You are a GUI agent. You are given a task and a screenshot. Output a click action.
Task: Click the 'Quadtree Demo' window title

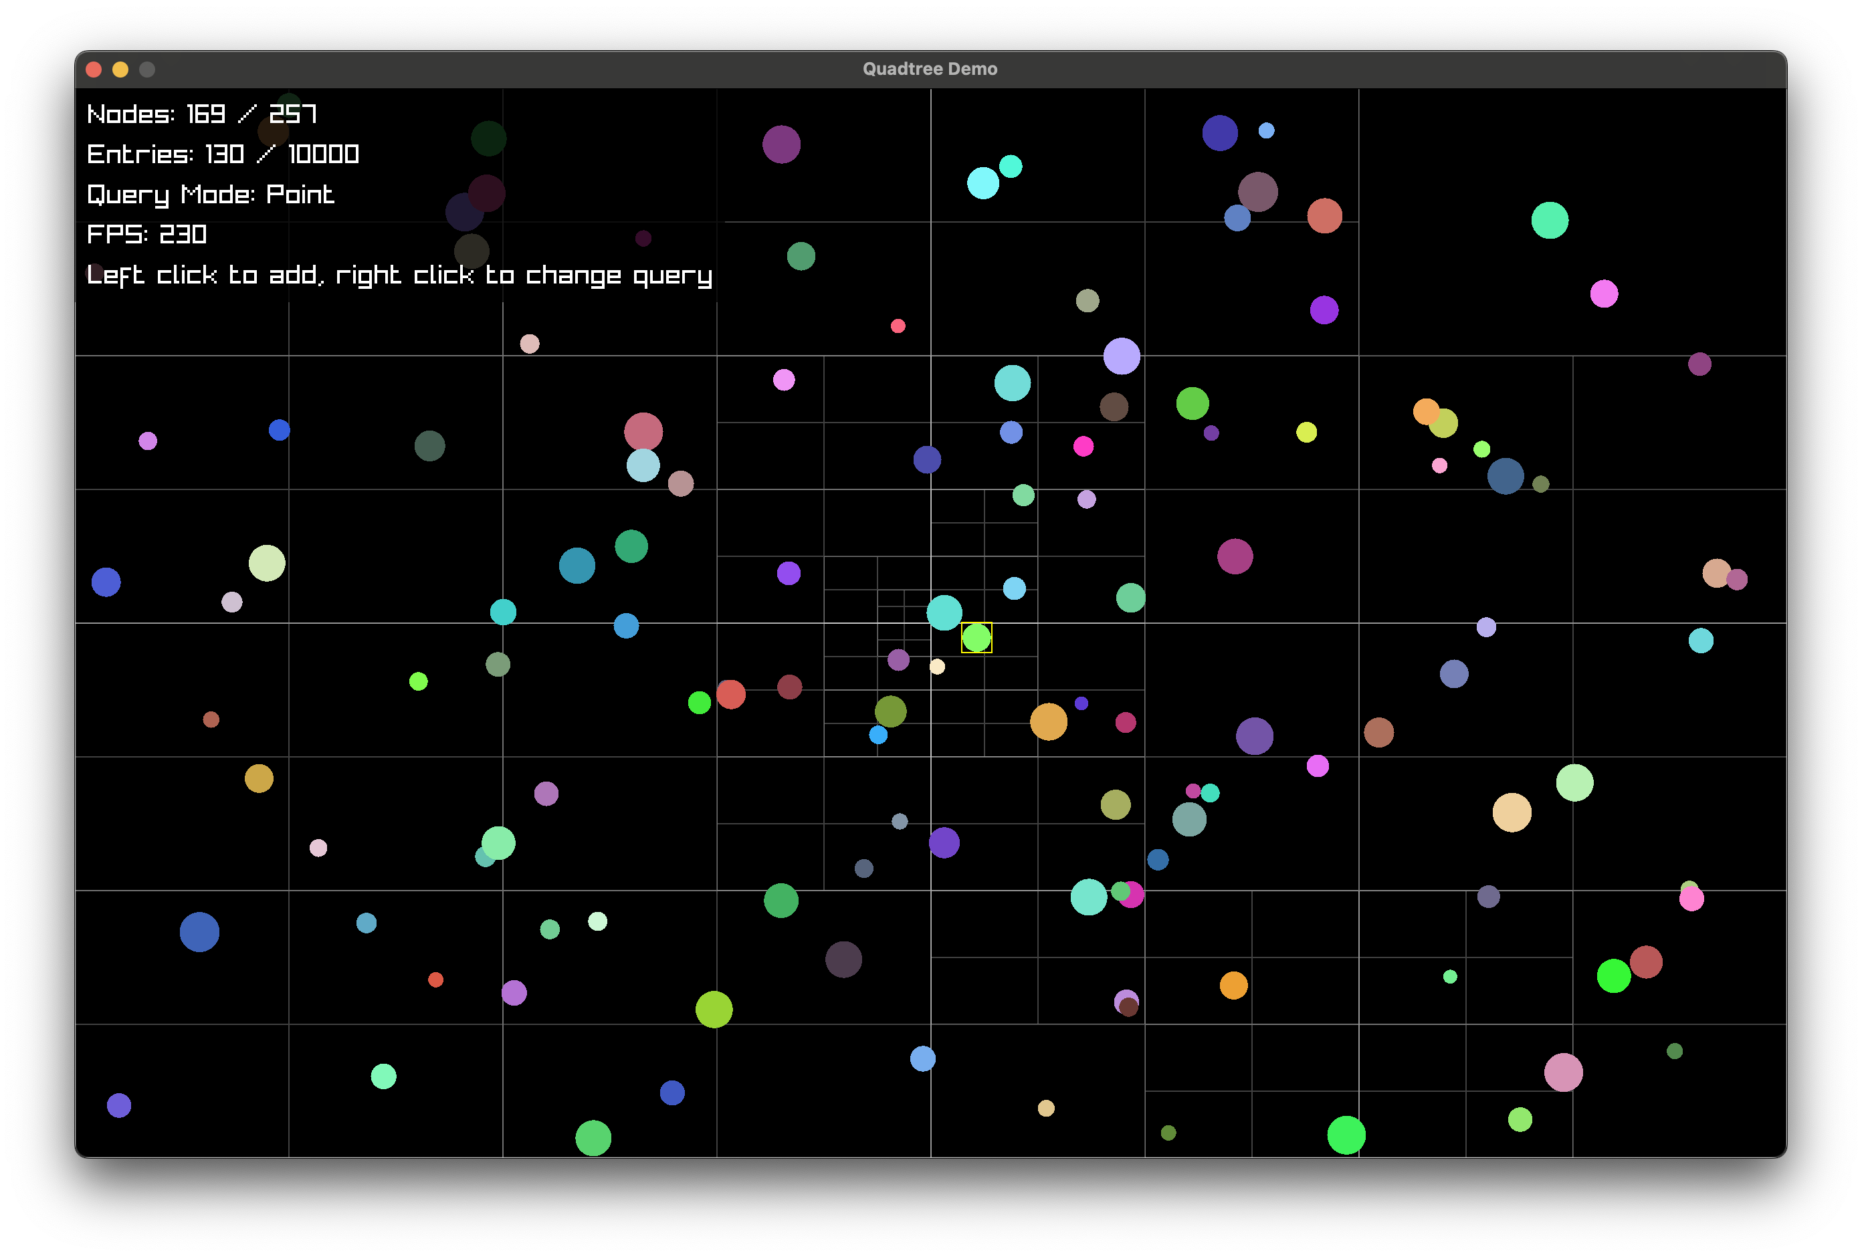tap(930, 69)
